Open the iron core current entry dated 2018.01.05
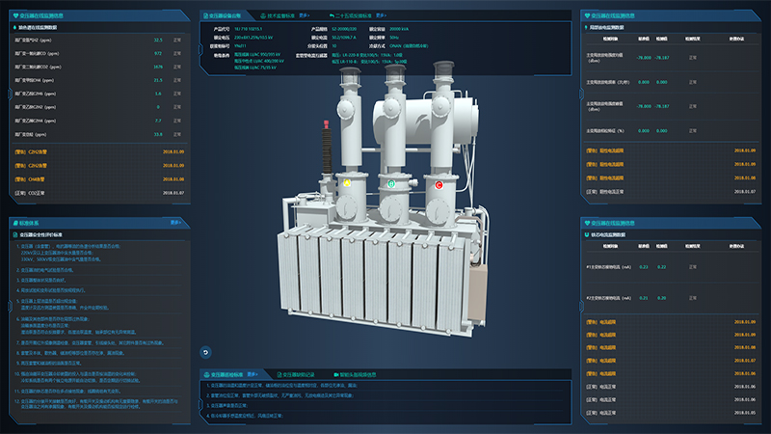The height and width of the screenshot is (434, 771). coord(671,413)
